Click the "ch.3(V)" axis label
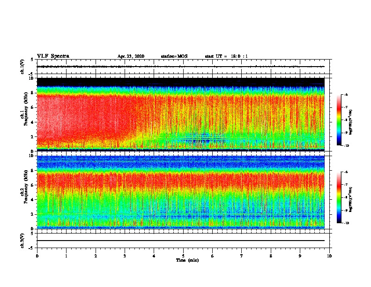 (22, 241)
